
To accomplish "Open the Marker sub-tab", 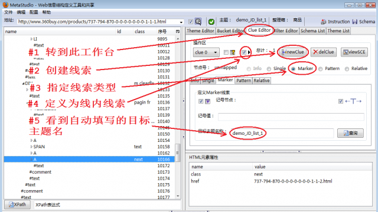I will click(226, 80).
